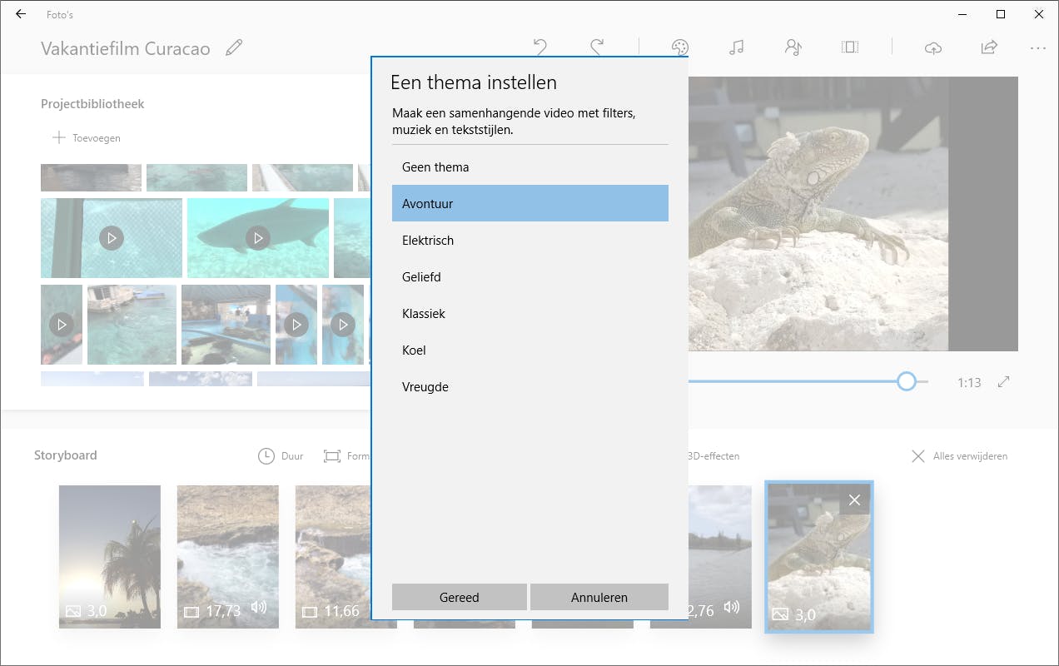Select the Vreugde theme
The height and width of the screenshot is (666, 1059).
click(x=530, y=386)
